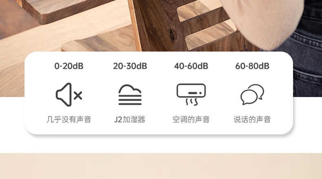Click the cloud humidifier mist icon

[x=130, y=95]
